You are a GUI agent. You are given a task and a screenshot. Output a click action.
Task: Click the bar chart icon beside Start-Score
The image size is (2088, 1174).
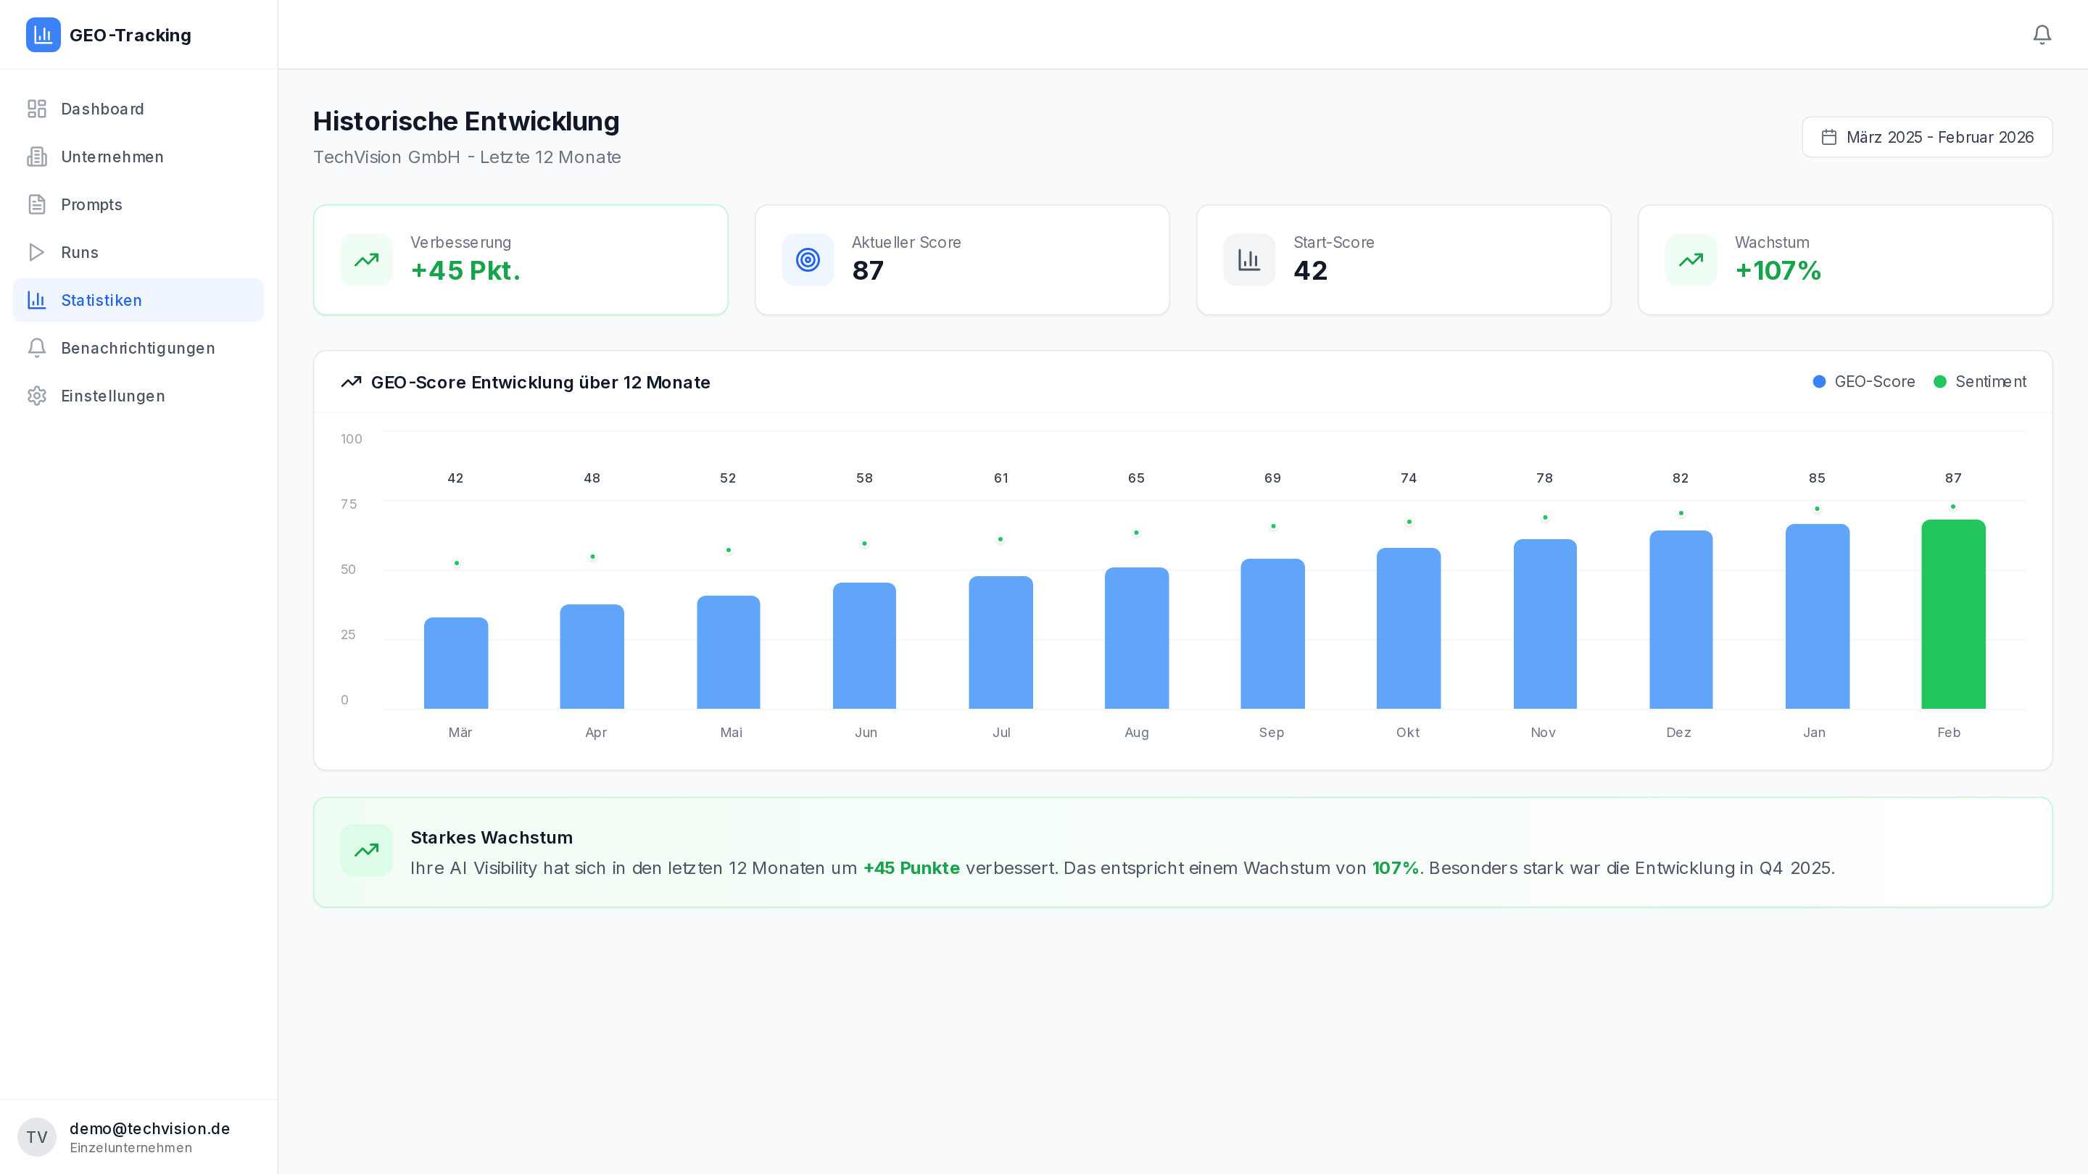[1248, 260]
